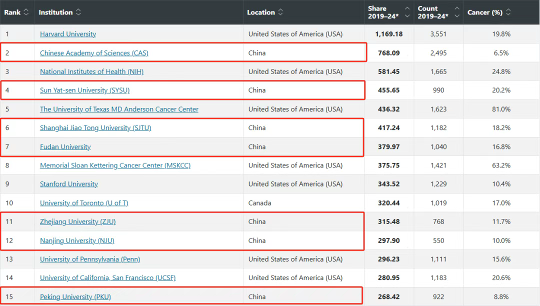Image resolution: width=540 pixels, height=306 pixels.
Task: Open Sun Yat-sen University (SYSU) link
Action: [x=84, y=90]
